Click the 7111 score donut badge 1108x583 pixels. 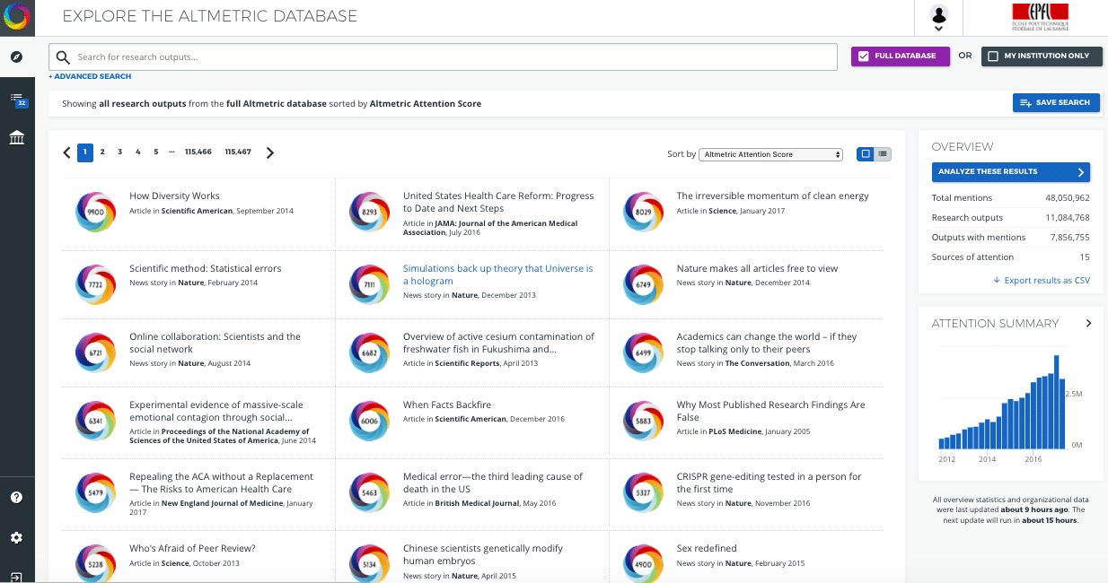(369, 283)
